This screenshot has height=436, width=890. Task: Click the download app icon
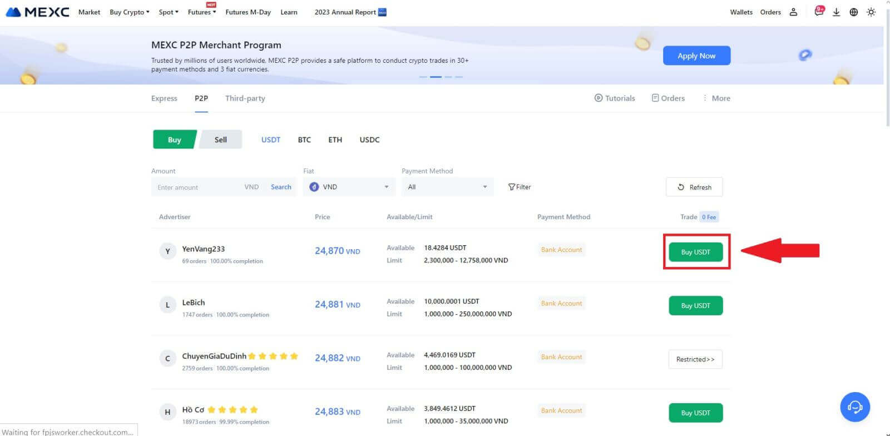[836, 12]
